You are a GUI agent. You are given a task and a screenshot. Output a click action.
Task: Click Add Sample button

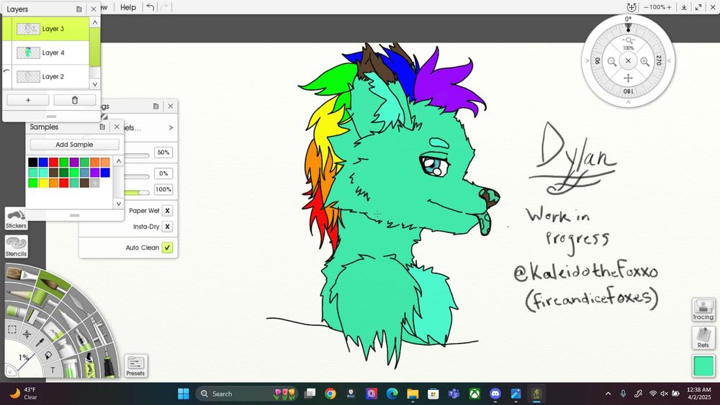(74, 145)
